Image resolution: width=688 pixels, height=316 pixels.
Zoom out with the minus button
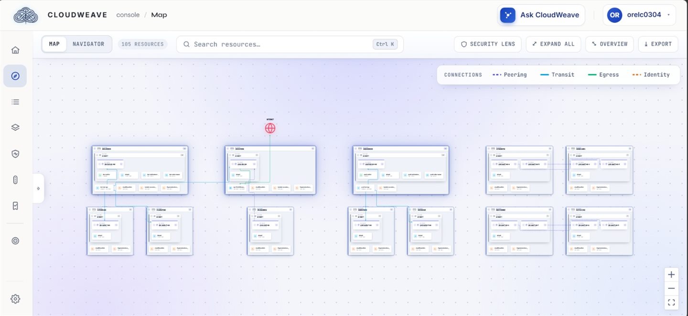[671, 288]
